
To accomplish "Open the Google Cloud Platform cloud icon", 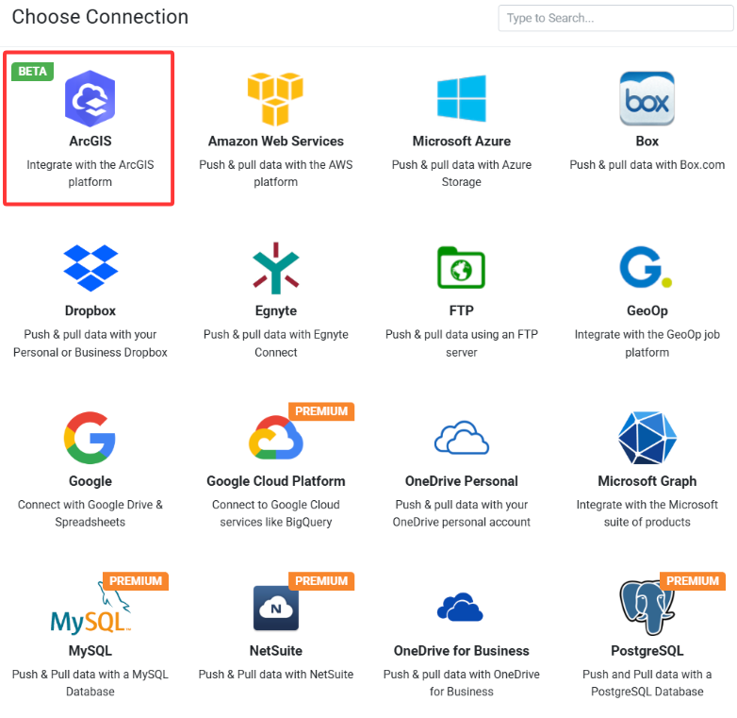I will click(276, 438).
